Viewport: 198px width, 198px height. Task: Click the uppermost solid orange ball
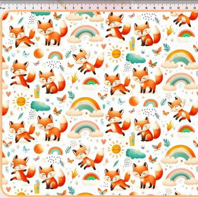click(38, 53)
